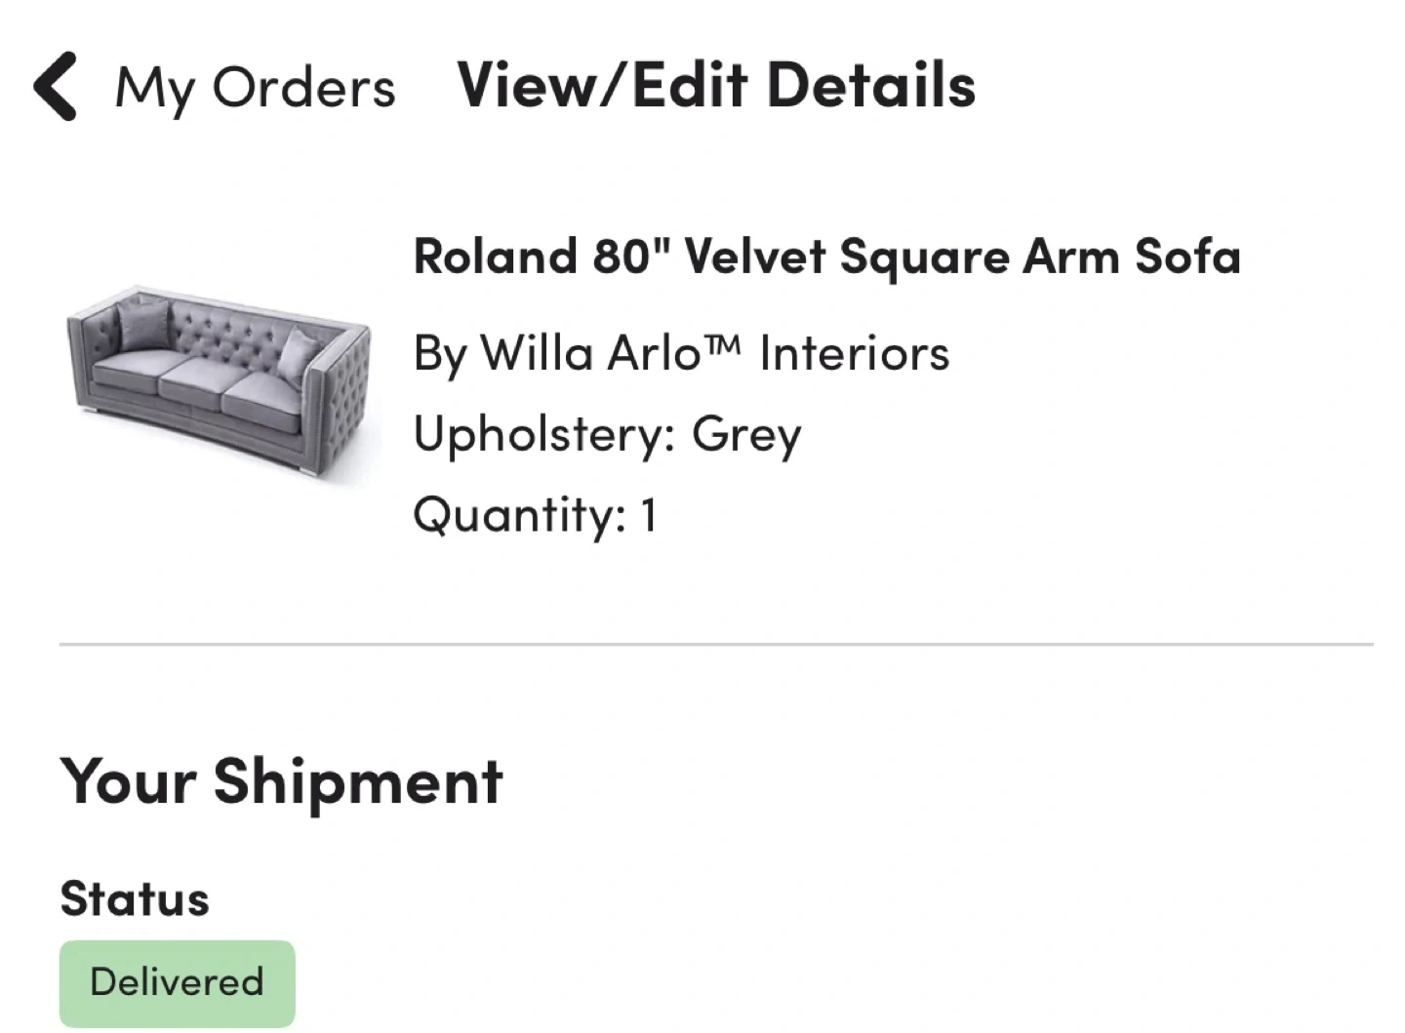1405x1033 pixels.
Task: Tap the back chevron arrow
Action: (x=56, y=87)
